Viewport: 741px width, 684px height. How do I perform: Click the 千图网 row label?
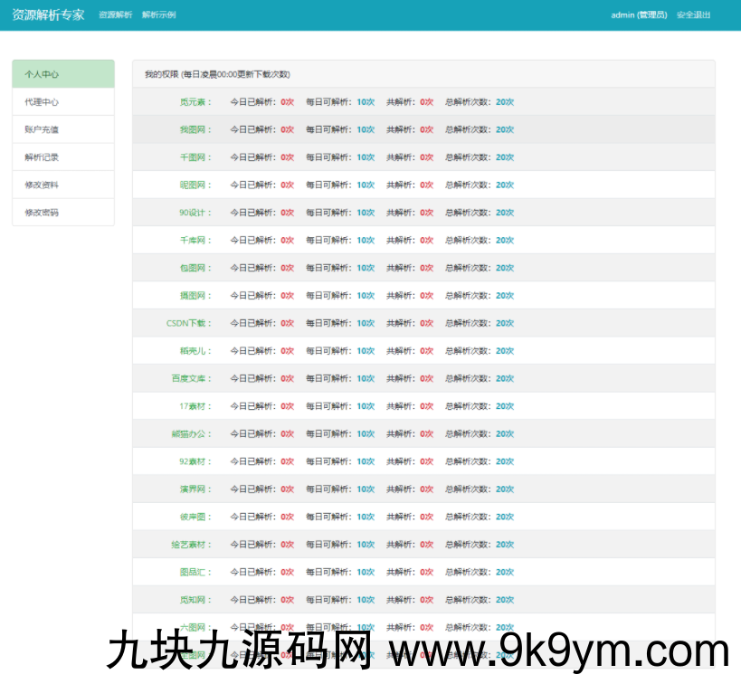point(195,157)
